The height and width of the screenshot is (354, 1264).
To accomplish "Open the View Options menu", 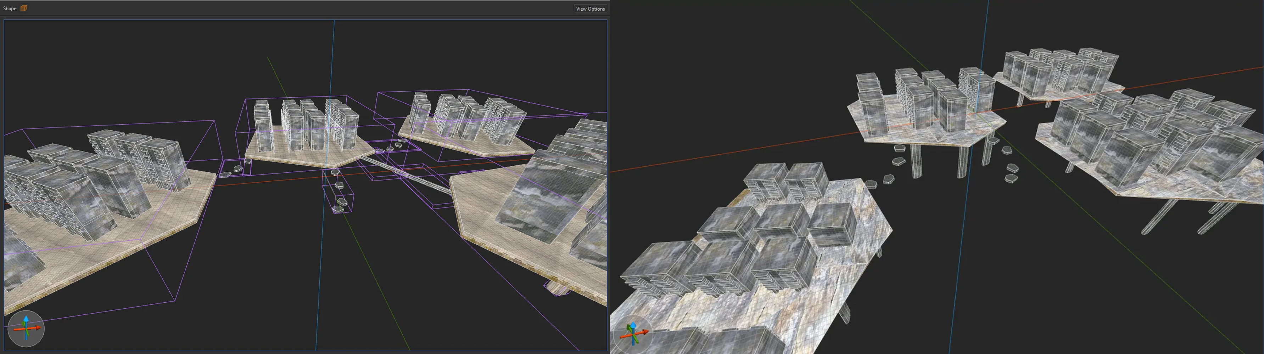I will 590,9.
